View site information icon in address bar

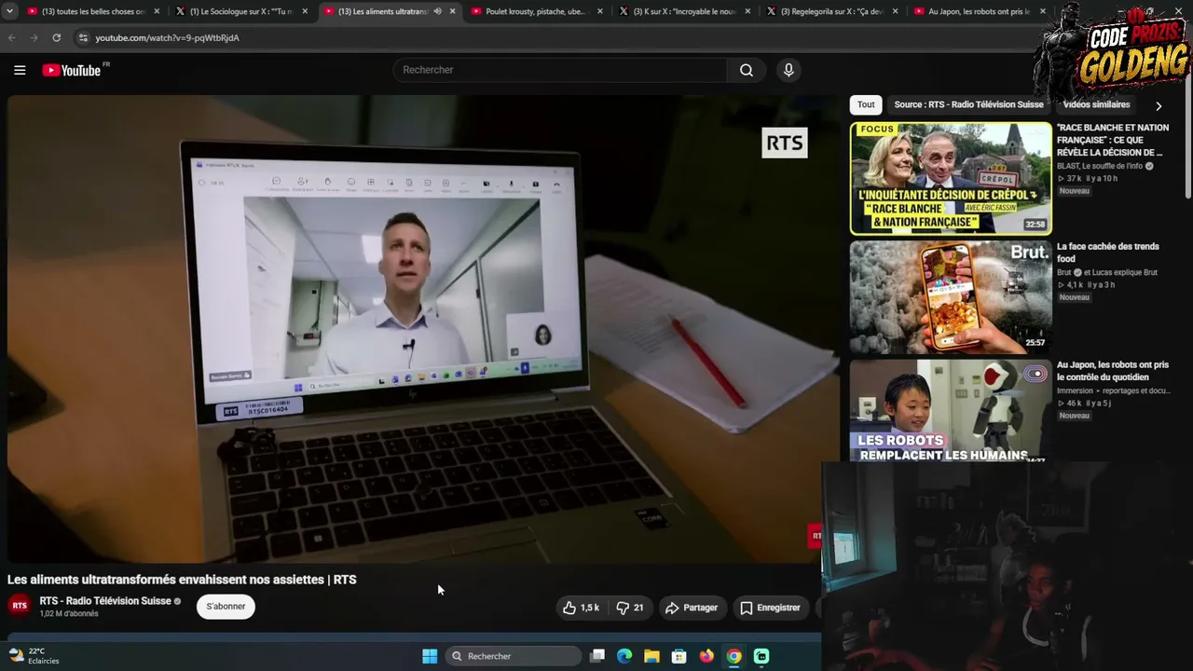point(83,37)
